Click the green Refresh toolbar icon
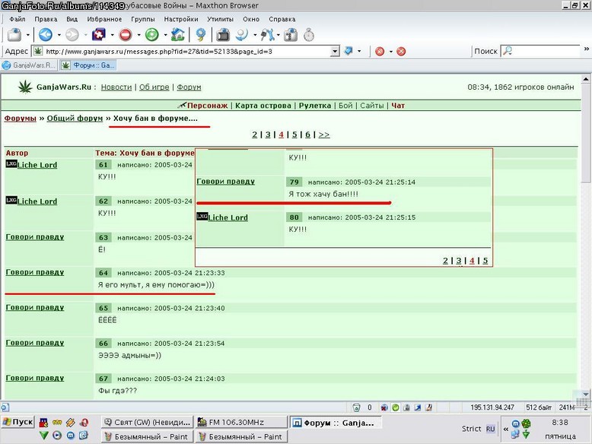 click(x=151, y=35)
